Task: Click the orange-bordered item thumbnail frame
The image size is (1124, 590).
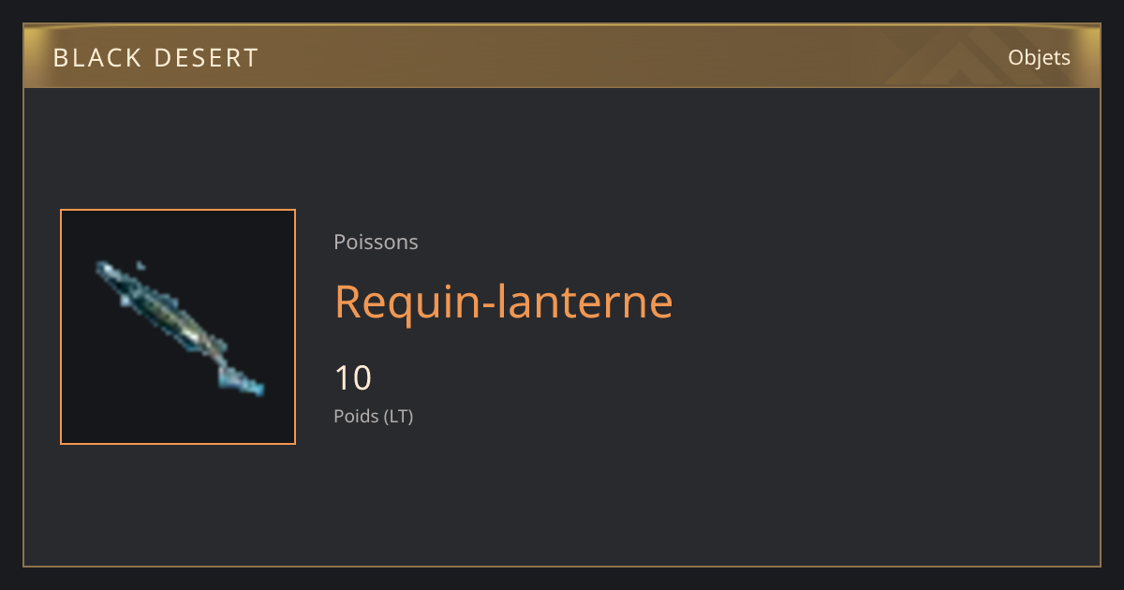Action: point(178,327)
